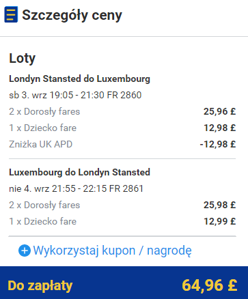The image size is (248, 299).
Task: Click the -12,98 £ discount amount
Action: [218, 144]
